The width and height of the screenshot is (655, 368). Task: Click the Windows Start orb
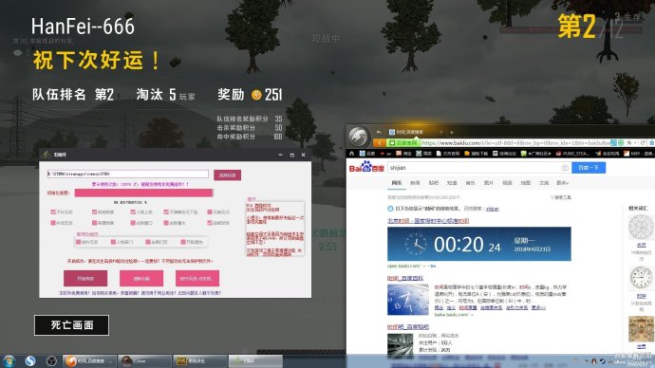9,361
